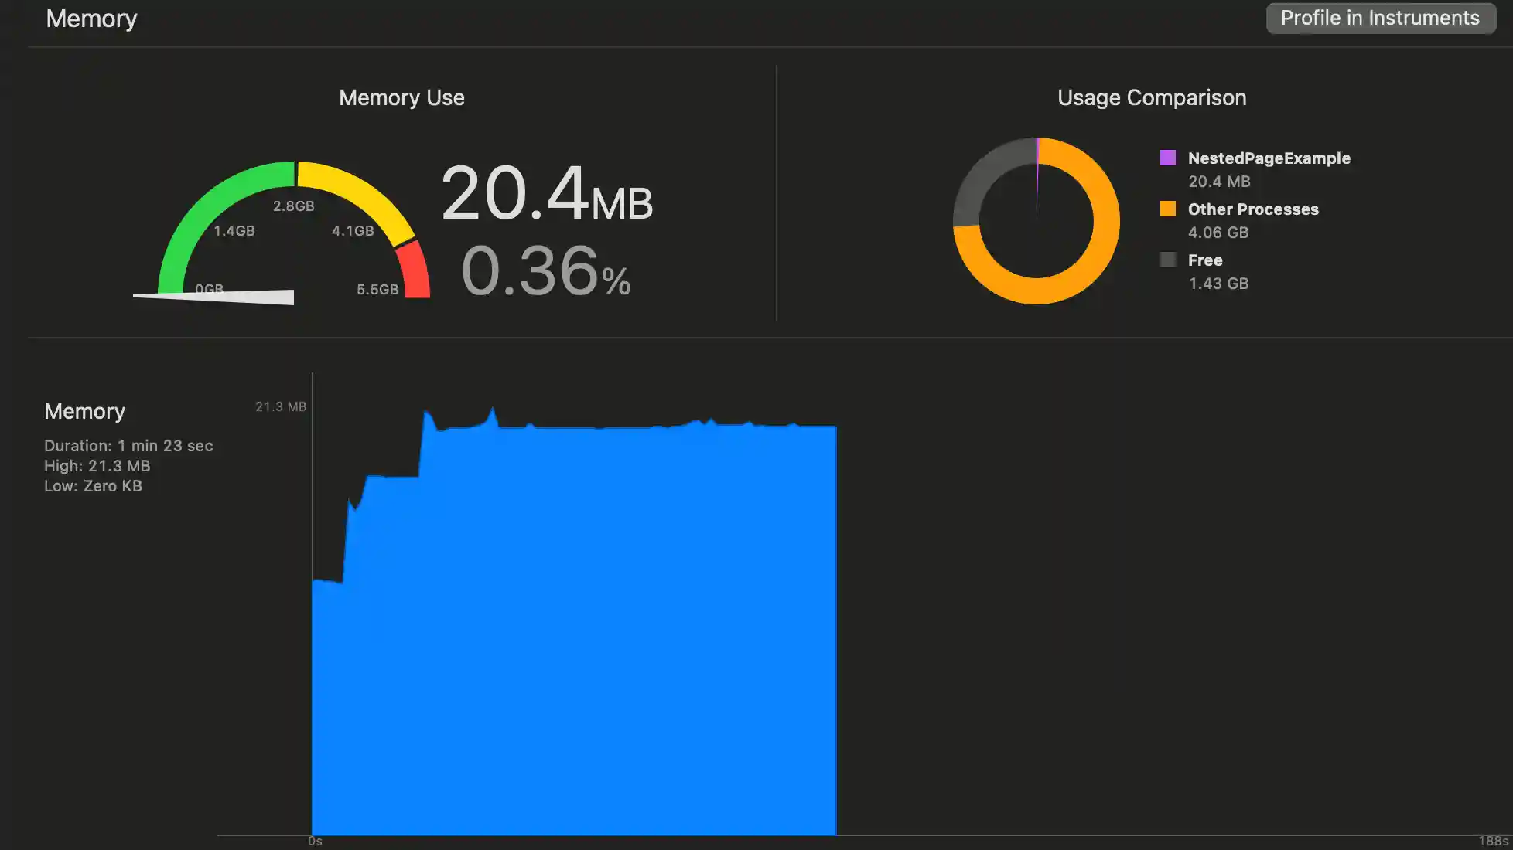
Task: Click the 21.3 MB y-axis label
Action: click(x=281, y=406)
